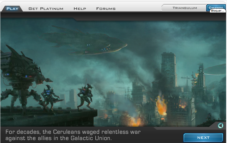
Task: Click the intro cinematic burning city artwork
Action: (x=113, y=73)
